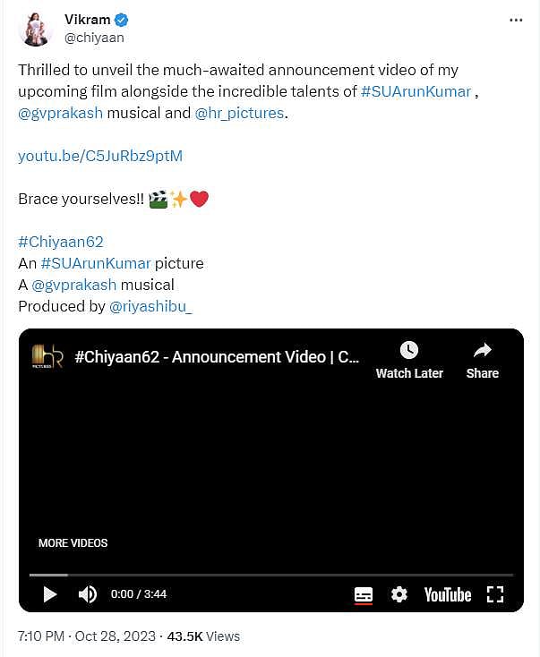Open the @riyashibu_ producer profile
The width and height of the screenshot is (540, 657).
coord(150,306)
